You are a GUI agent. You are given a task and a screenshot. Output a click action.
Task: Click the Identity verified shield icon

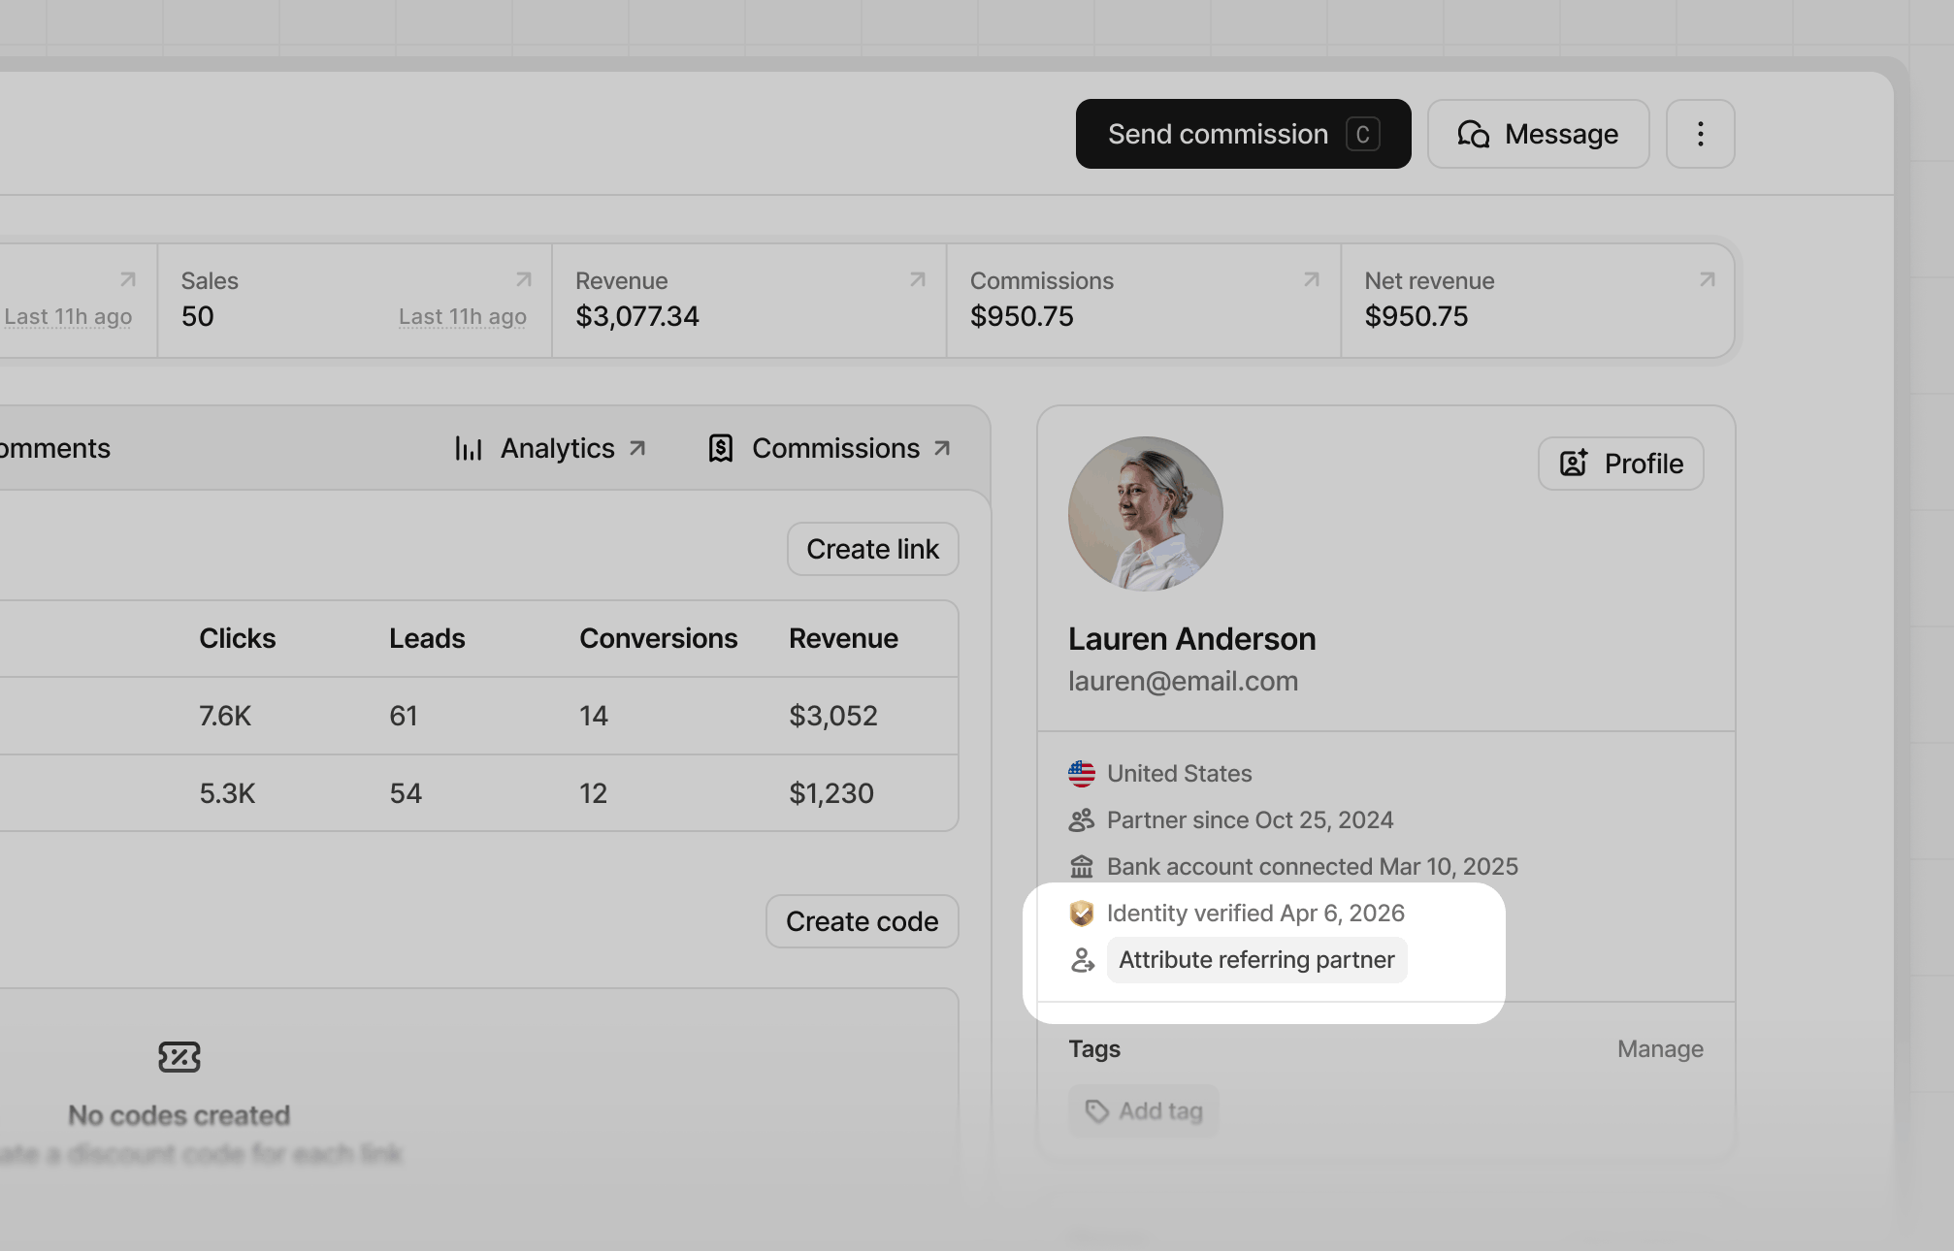(1082, 914)
